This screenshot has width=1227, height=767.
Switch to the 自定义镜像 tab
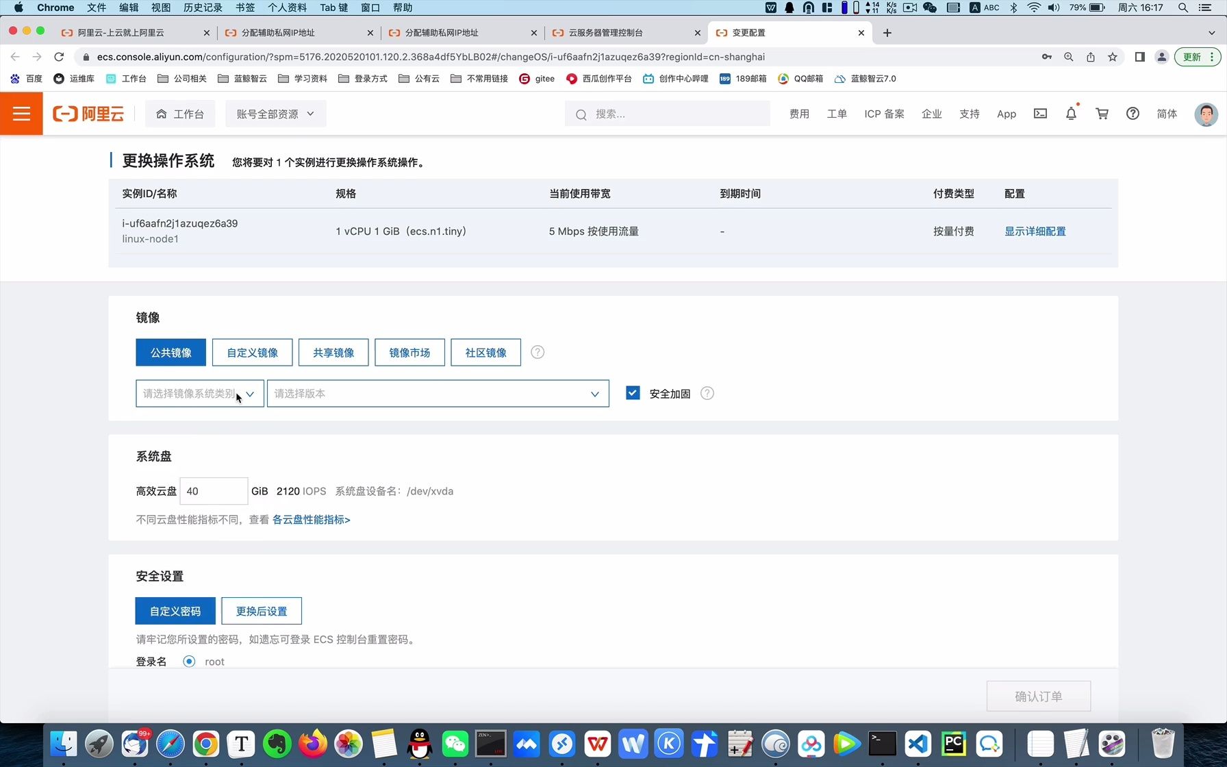(x=252, y=352)
